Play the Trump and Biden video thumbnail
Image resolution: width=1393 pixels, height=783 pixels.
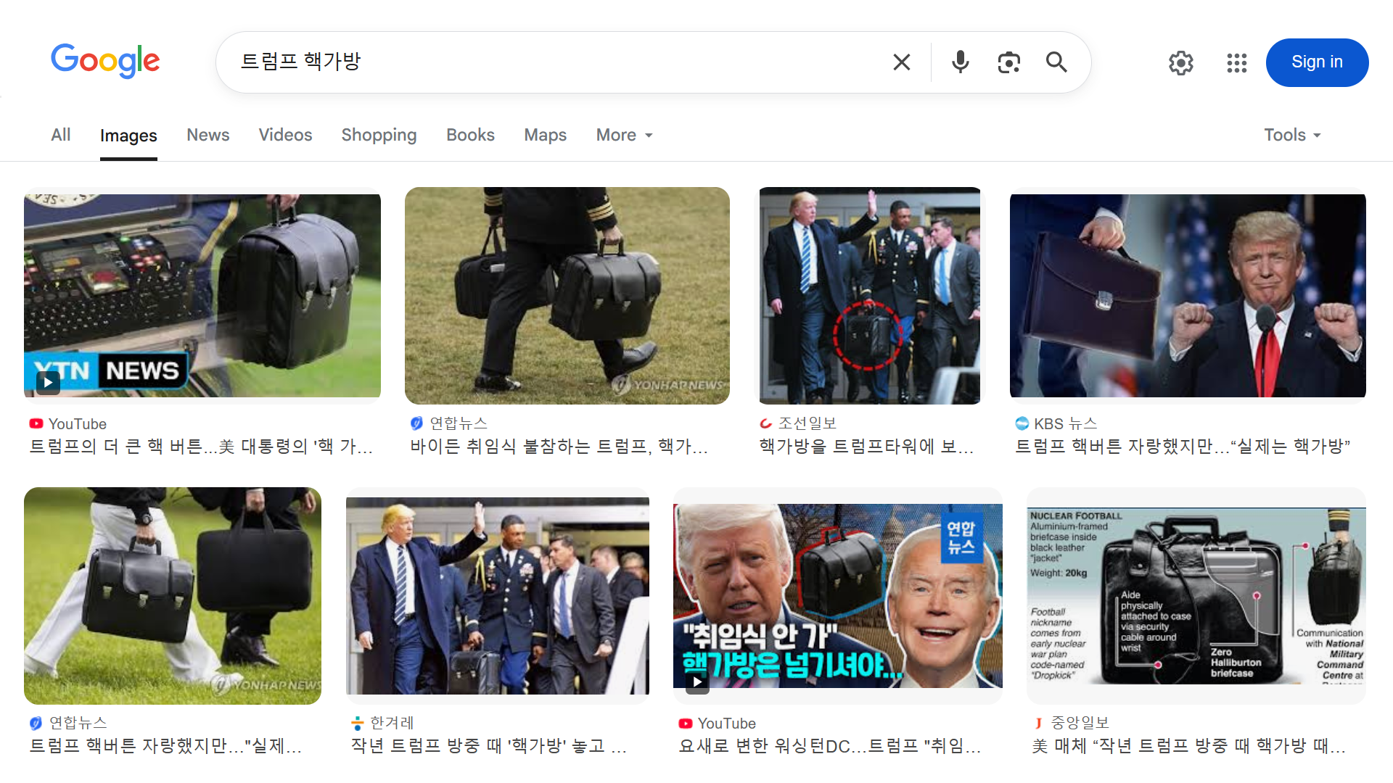[837, 596]
